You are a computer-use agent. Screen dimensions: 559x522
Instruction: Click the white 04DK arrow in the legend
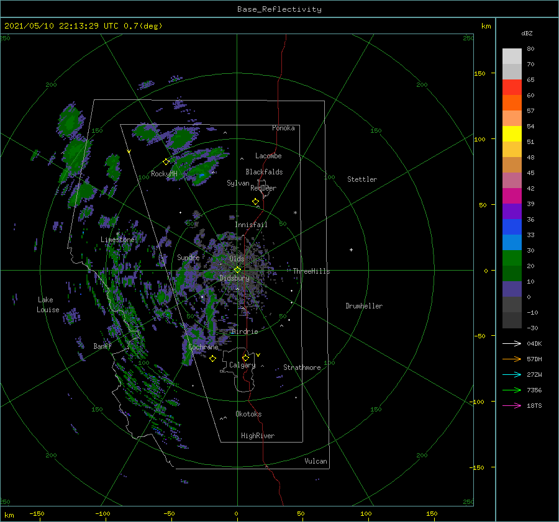click(x=512, y=343)
